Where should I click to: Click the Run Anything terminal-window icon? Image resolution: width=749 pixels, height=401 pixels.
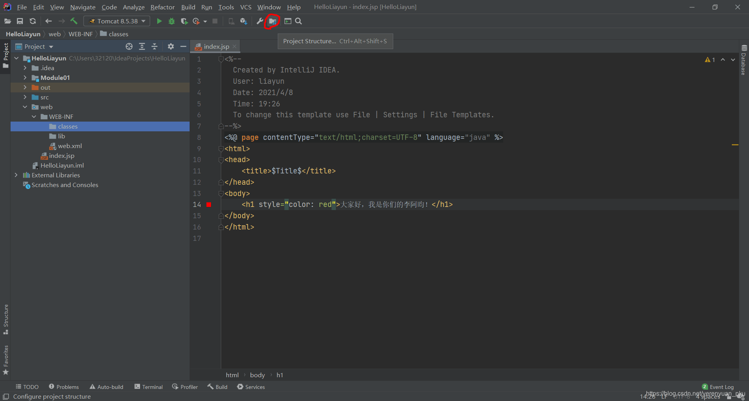point(288,21)
